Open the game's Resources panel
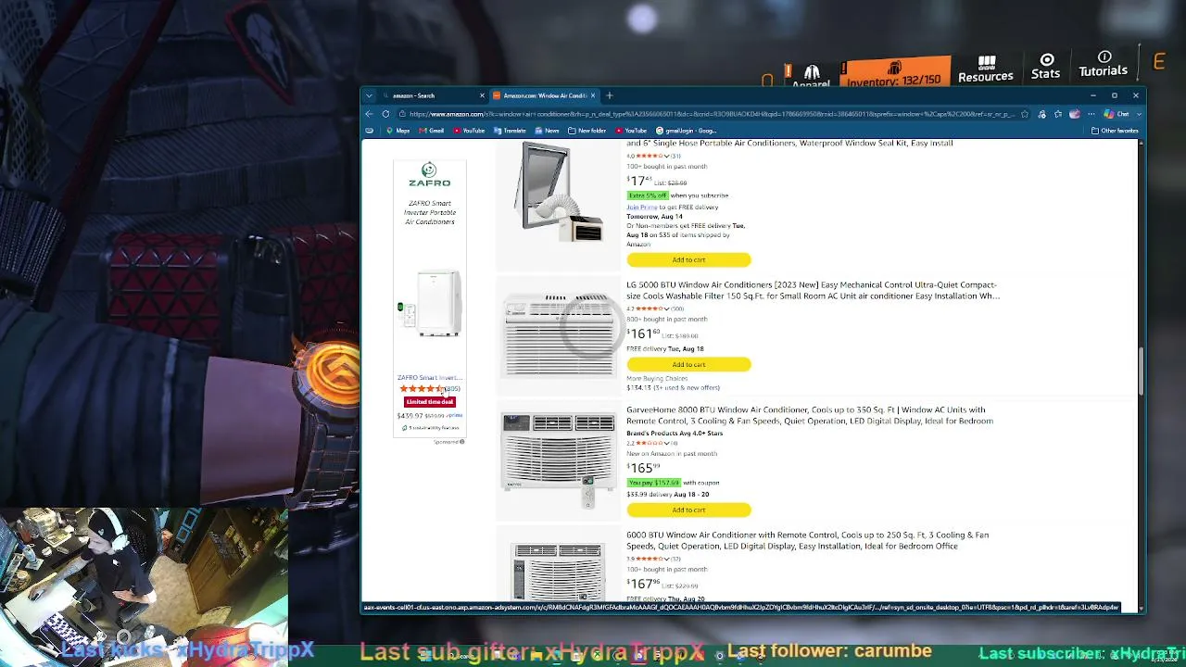The image size is (1186, 667). 986,69
